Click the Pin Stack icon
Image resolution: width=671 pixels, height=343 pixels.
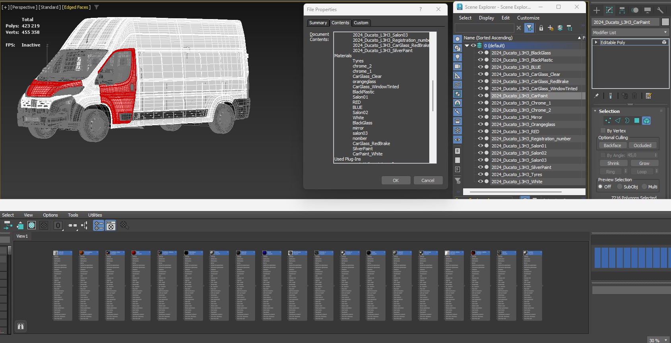pyautogui.click(x=596, y=96)
